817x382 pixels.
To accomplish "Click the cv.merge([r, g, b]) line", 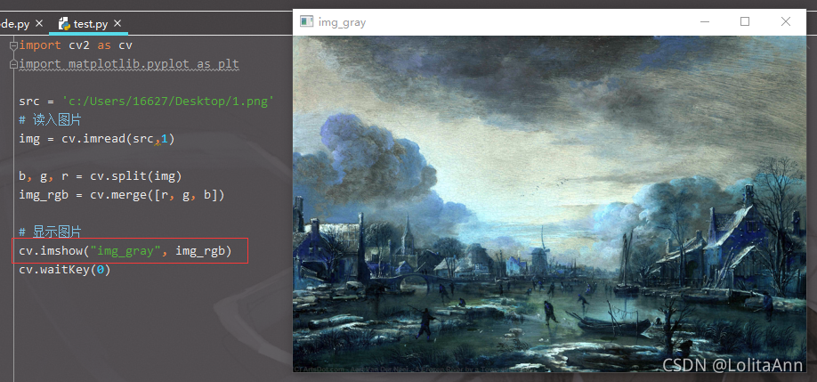I will [122, 195].
